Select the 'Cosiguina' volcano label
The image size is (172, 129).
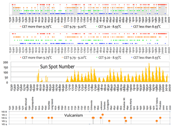(x=108, y=105)
